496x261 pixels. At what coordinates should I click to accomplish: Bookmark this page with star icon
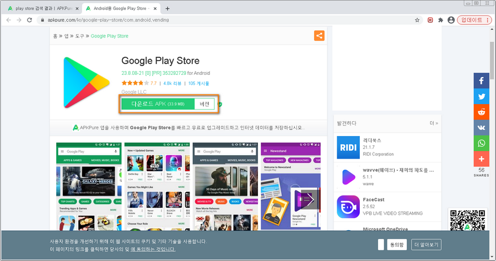(x=417, y=20)
